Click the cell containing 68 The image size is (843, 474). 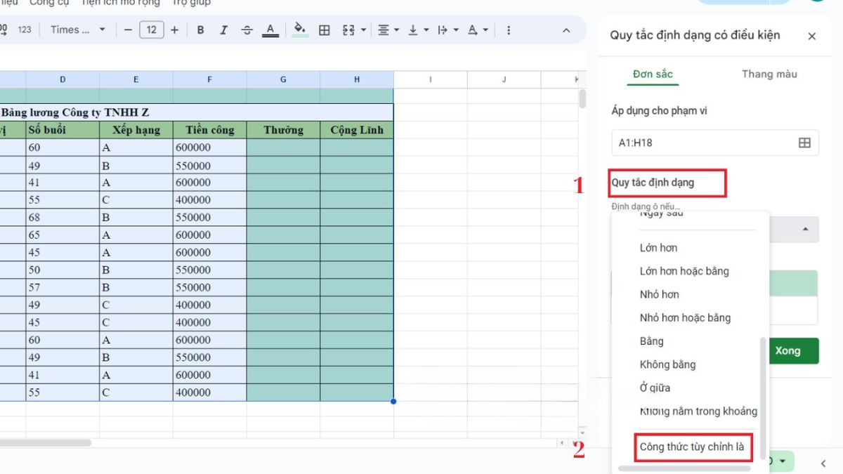pyautogui.click(x=63, y=218)
